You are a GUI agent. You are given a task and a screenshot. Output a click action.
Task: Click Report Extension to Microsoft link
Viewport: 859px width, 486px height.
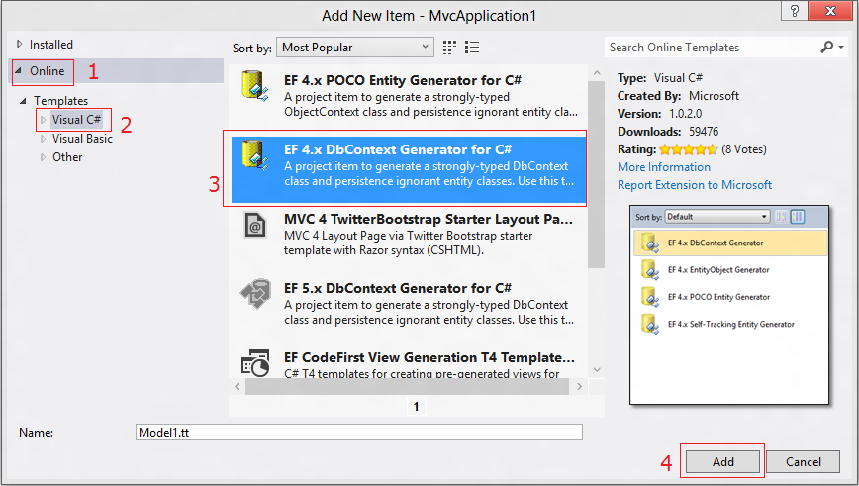[x=695, y=185]
